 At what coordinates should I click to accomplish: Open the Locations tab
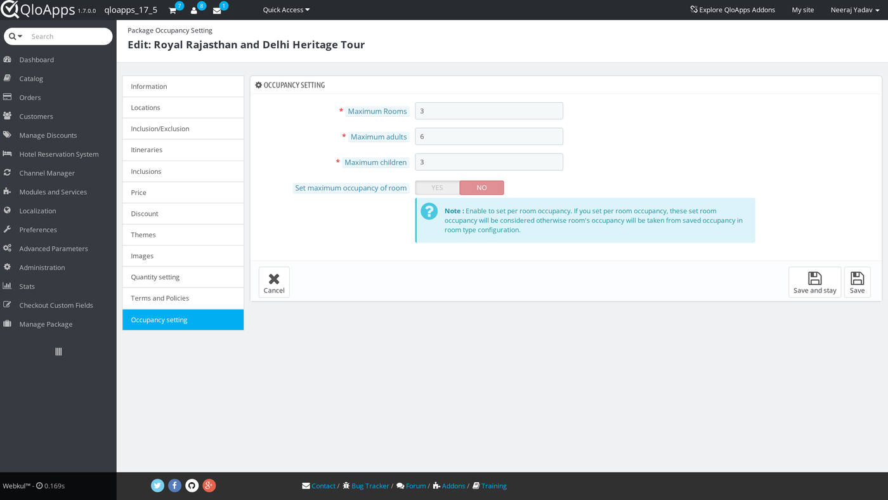pyautogui.click(x=183, y=107)
